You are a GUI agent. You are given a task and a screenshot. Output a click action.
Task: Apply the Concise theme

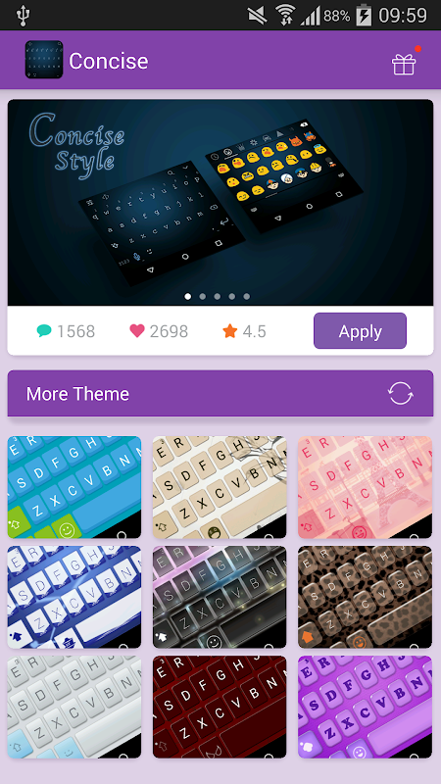pyautogui.click(x=360, y=331)
